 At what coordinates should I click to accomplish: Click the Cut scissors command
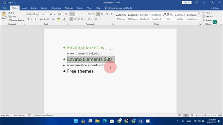pyautogui.click(x=11, y=13)
